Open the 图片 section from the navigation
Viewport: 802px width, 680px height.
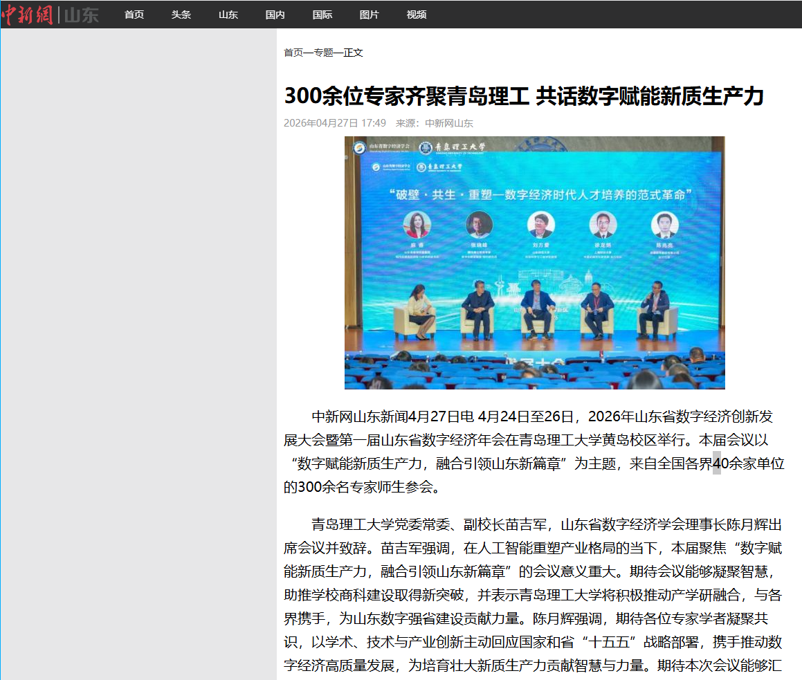pos(370,15)
